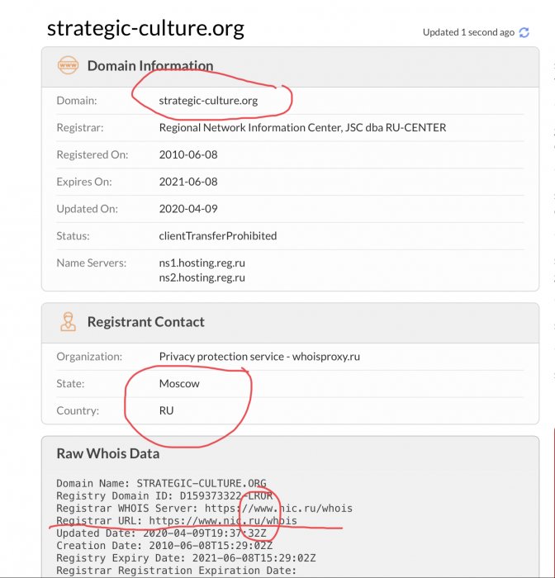Viewport: 555px width, 578px height.
Task: Click the Organization: field label
Action: [89, 357]
